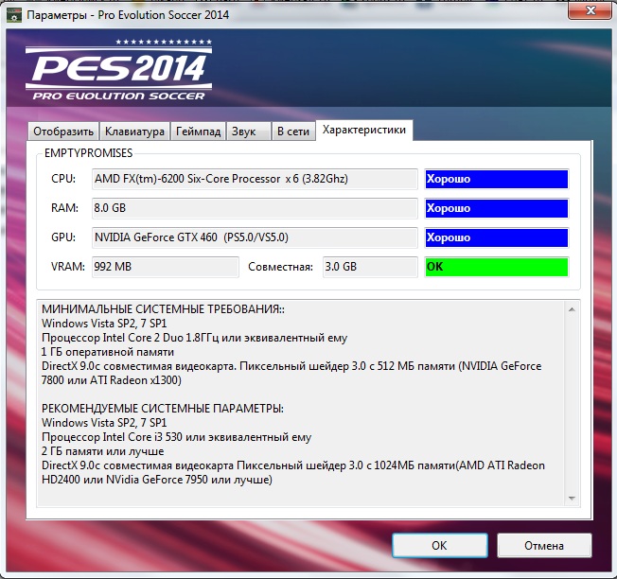
Task: Click the EMPTYPROMISES group label
Action: click(89, 153)
